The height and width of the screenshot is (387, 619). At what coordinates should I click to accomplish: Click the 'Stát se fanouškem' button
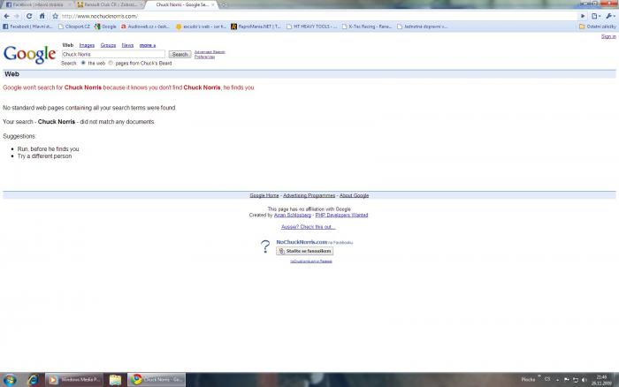[304, 251]
